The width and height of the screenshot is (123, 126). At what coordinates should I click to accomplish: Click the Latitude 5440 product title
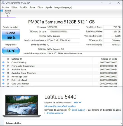(60, 97)
